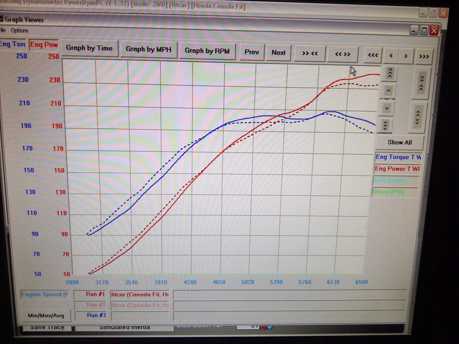Image resolution: width=459 pixels, height=344 pixels.
Task: Toggle the Eng Torque T W trace
Action: (x=398, y=158)
